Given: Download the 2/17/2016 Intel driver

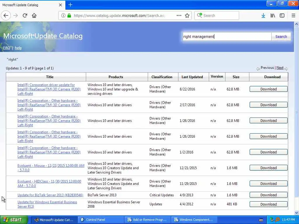Looking at the screenshot, I should (x=269, y=105).
